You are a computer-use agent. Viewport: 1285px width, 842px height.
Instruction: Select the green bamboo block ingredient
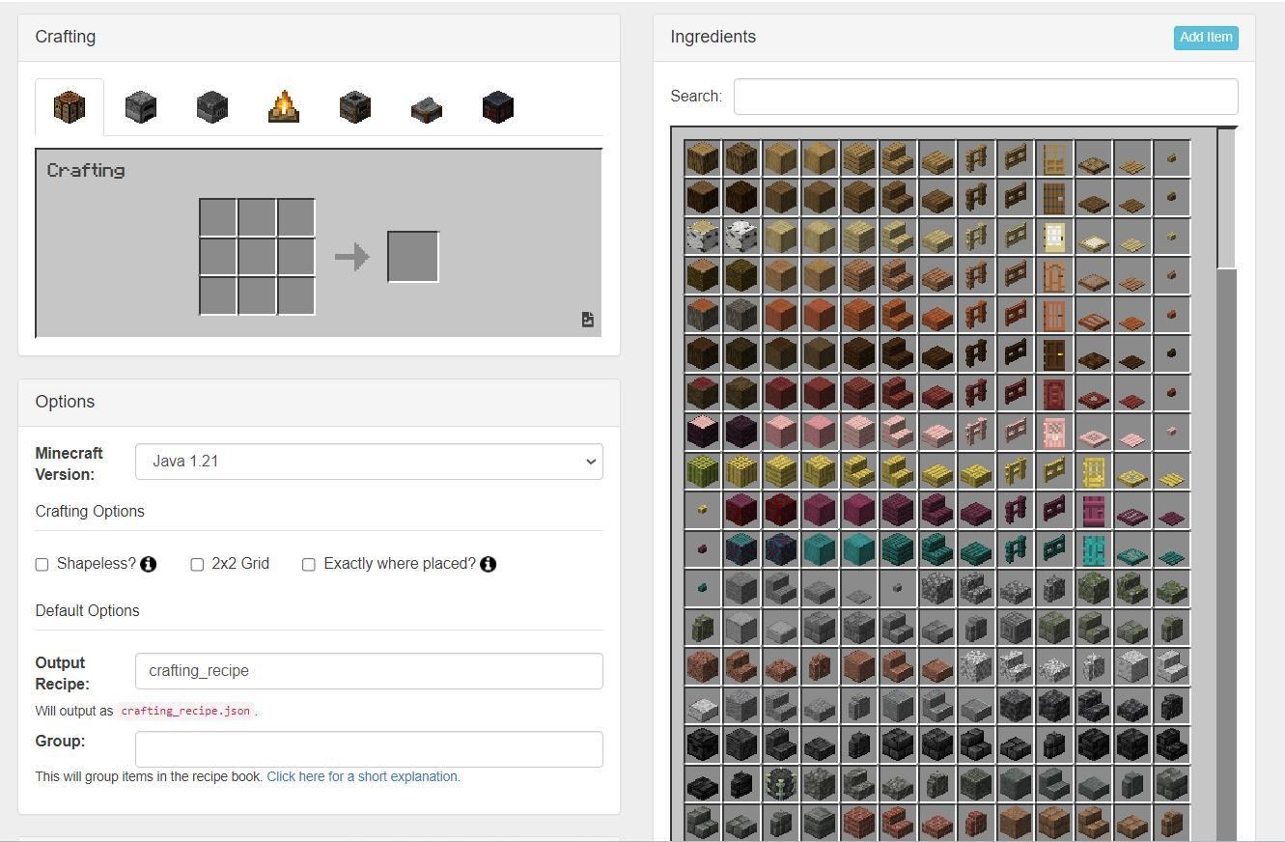coord(703,471)
